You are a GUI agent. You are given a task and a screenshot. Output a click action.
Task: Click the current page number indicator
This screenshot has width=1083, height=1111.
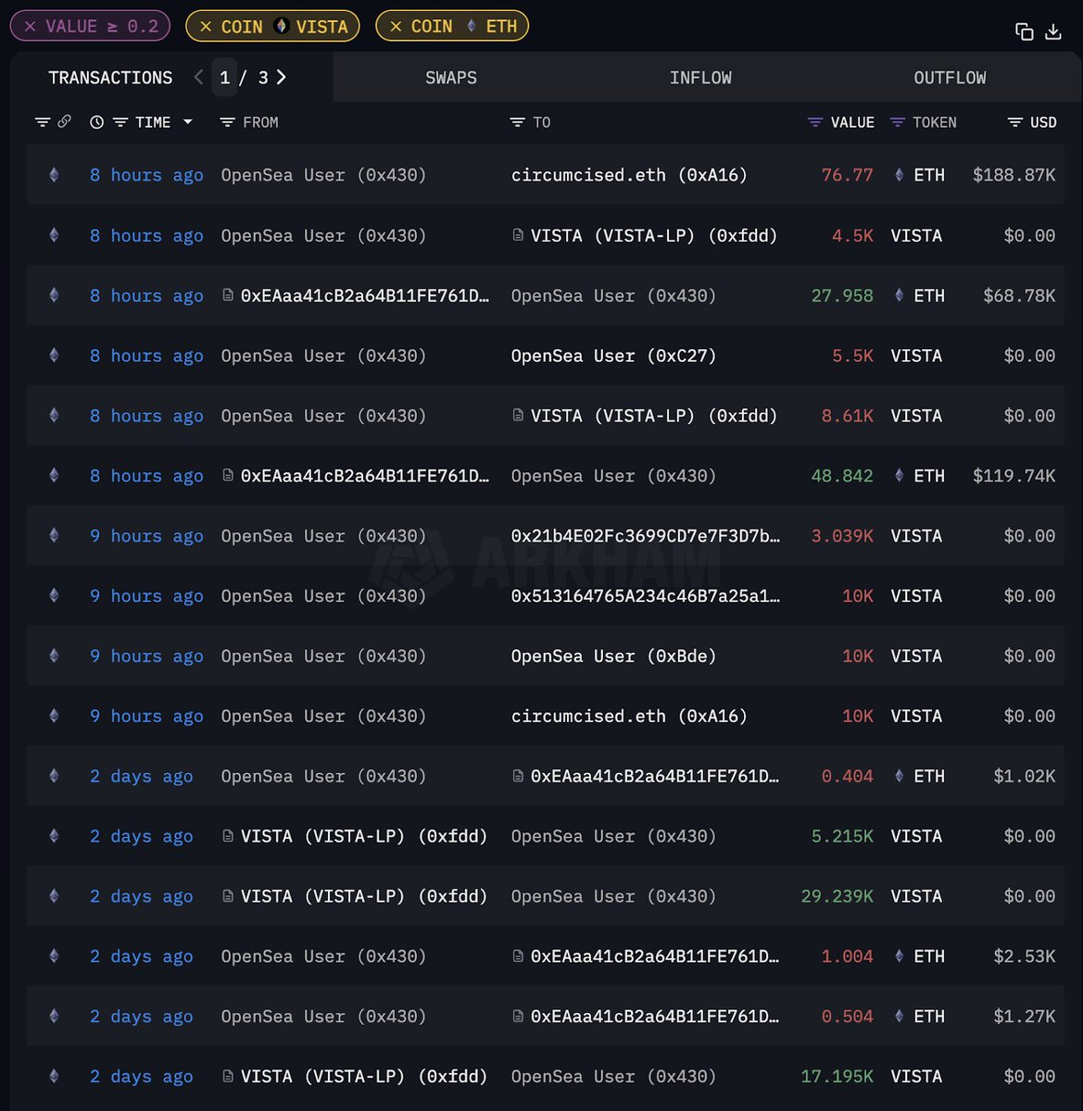(x=224, y=78)
